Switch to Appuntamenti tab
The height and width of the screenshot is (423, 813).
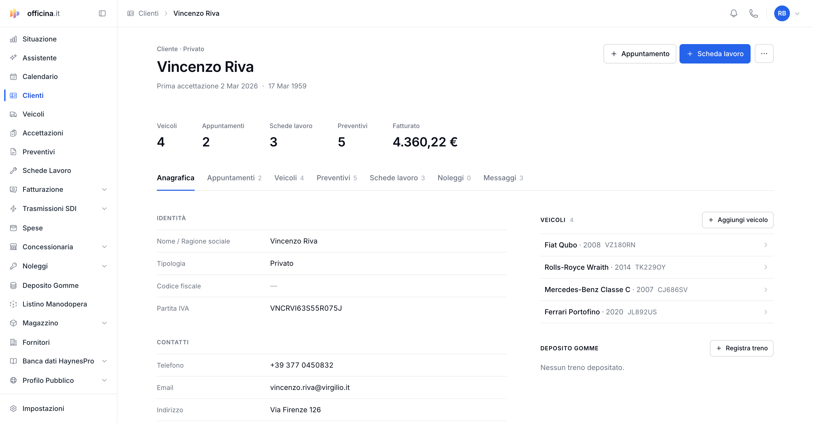point(234,178)
